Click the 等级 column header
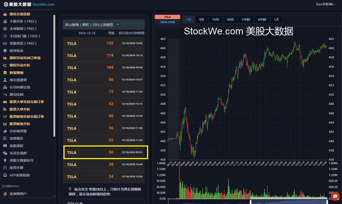This screenshot has width=342, height=204. click(111, 33)
